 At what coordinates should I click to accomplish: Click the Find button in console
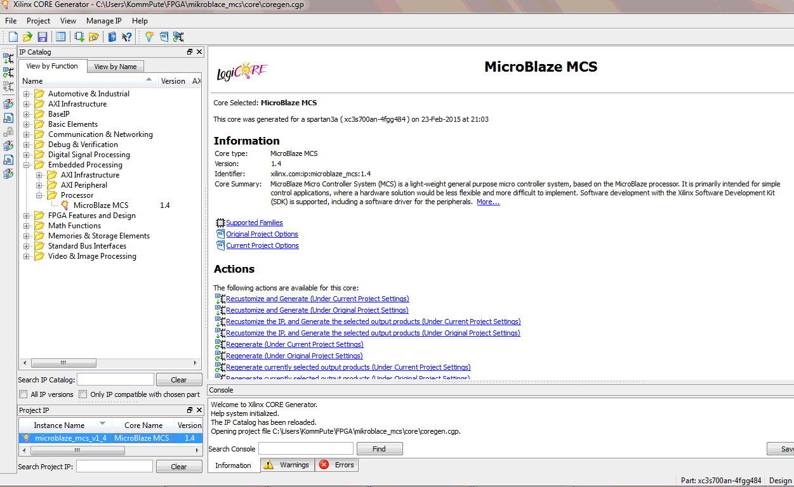point(379,449)
